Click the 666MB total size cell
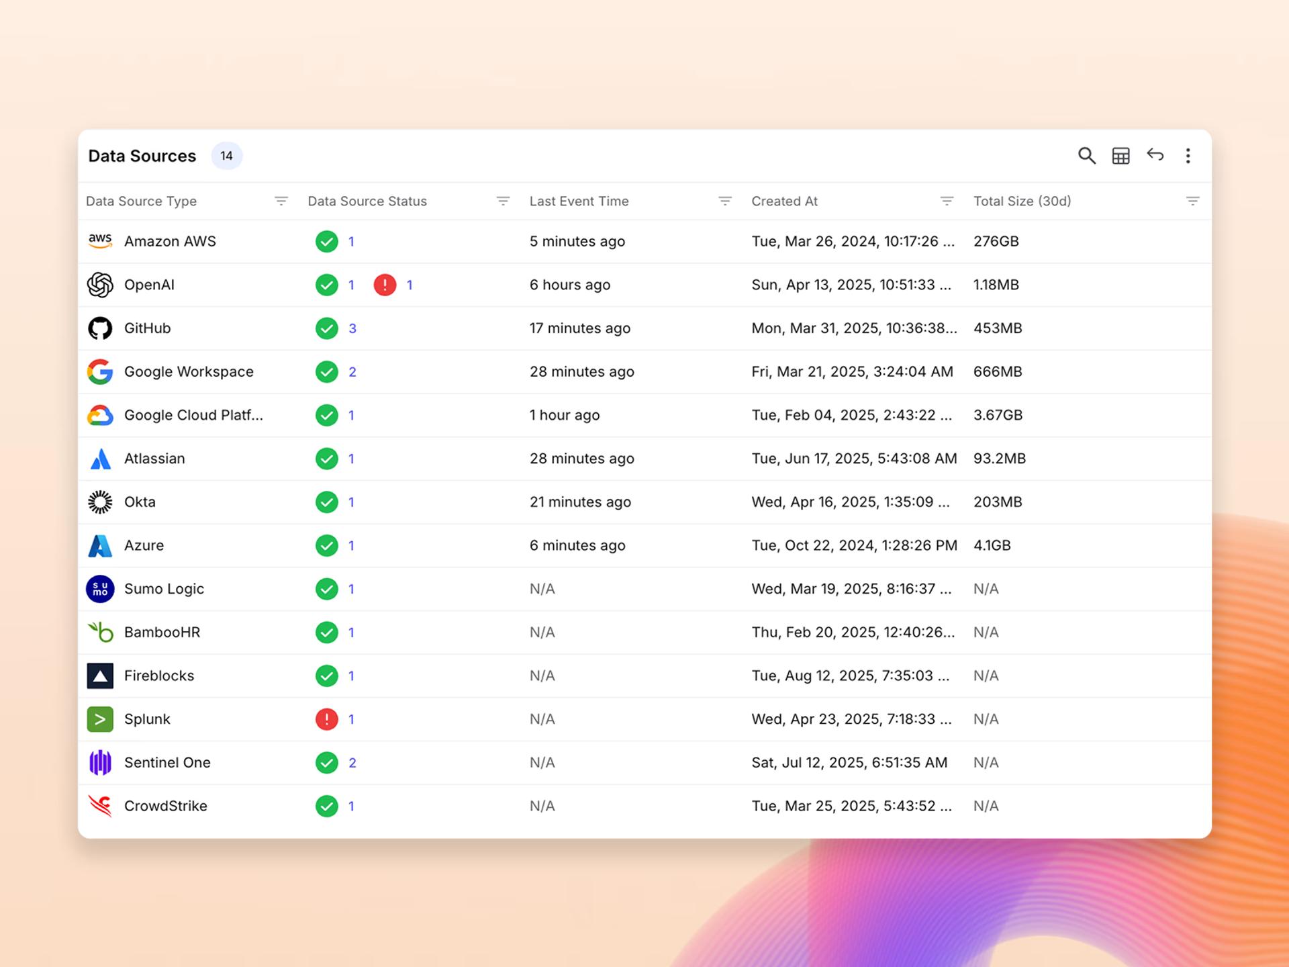The height and width of the screenshot is (967, 1289). pyautogui.click(x=998, y=372)
